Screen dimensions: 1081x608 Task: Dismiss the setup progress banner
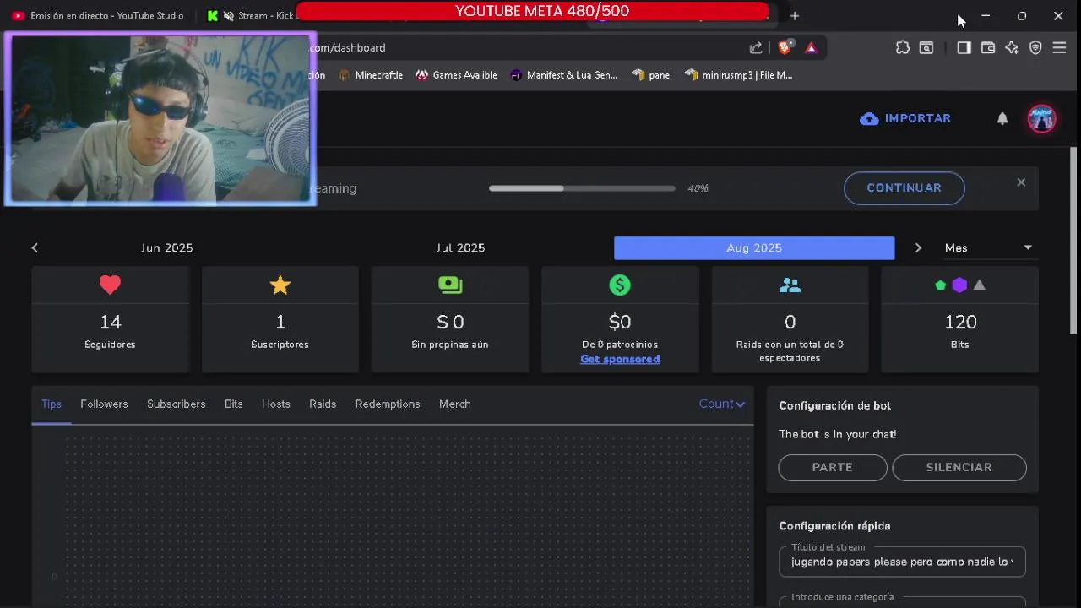coord(1021,182)
